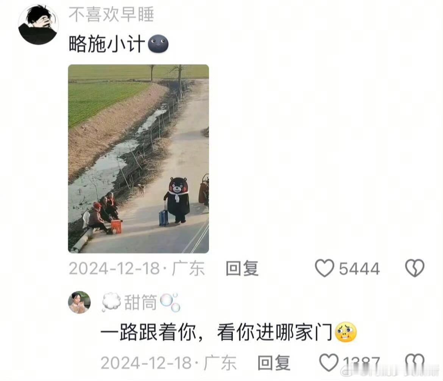This screenshot has height=381, width=443.
Task: Open the Kumamon mascot photo attachment
Action: pos(139,159)
